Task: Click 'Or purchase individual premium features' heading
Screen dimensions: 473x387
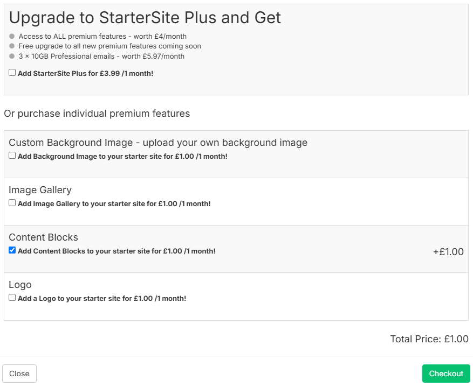Action: point(97,114)
